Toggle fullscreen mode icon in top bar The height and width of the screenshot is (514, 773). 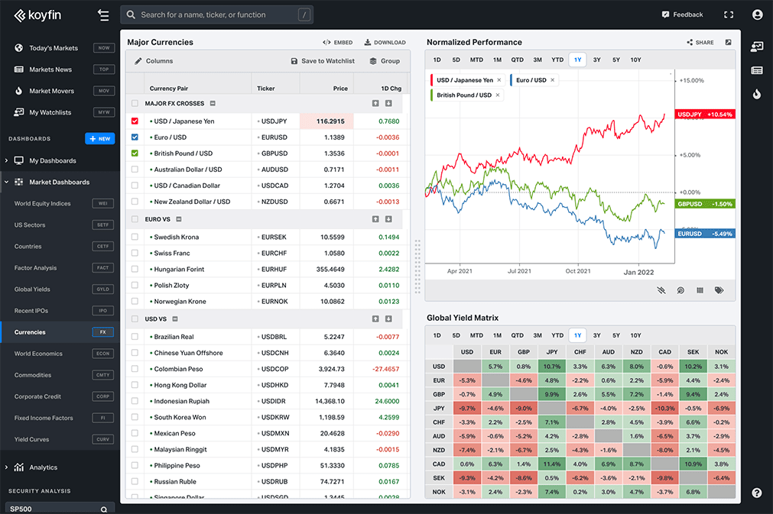pos(729,15)
